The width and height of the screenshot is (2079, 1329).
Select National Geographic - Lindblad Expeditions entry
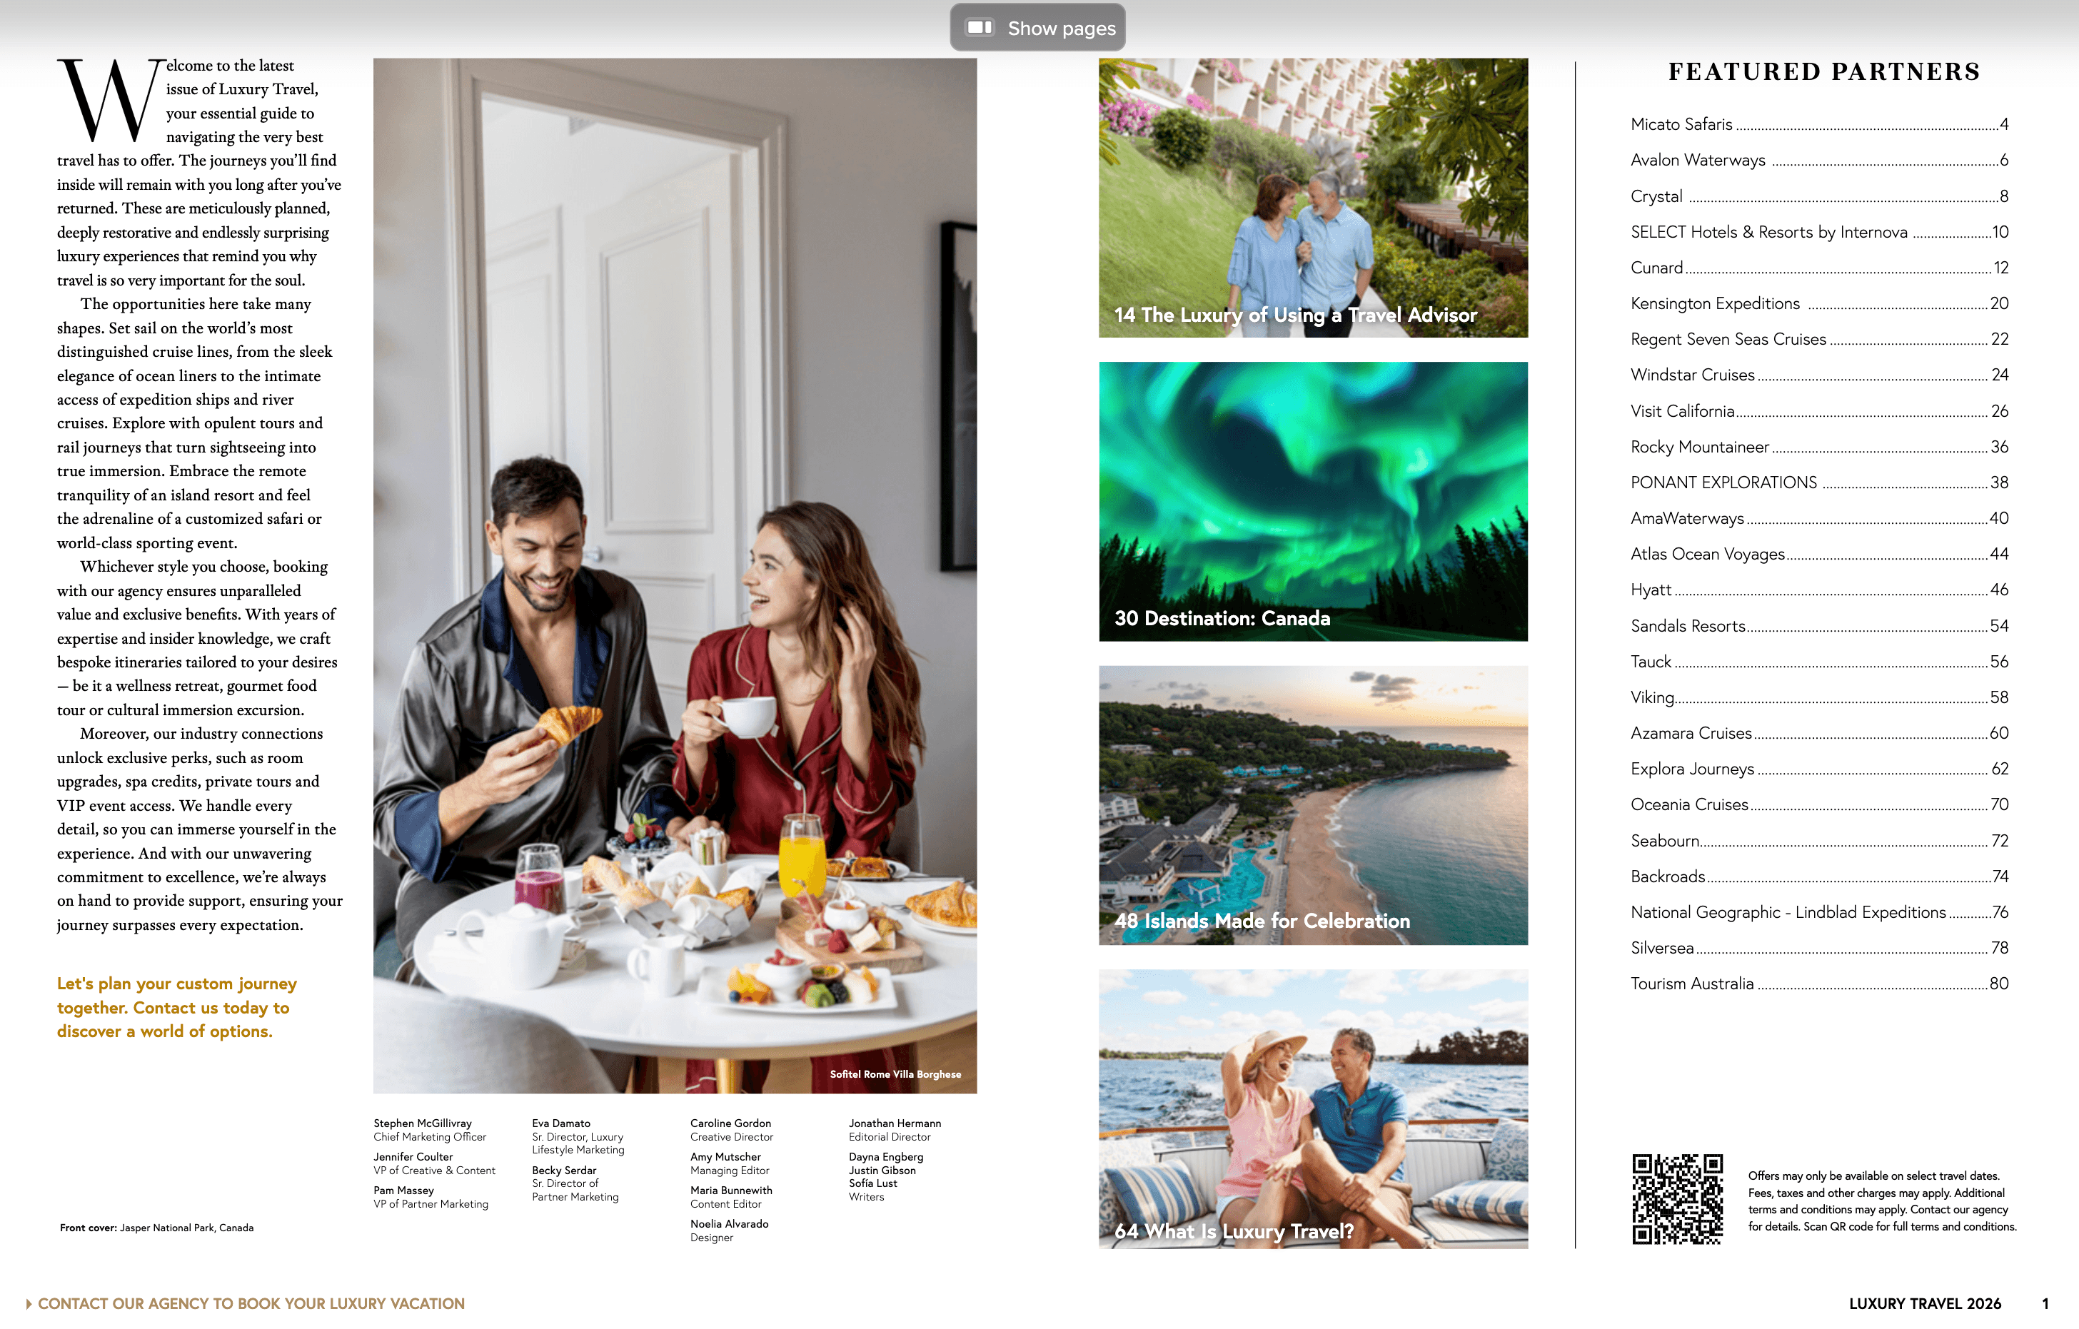[x=1819, y=912]
